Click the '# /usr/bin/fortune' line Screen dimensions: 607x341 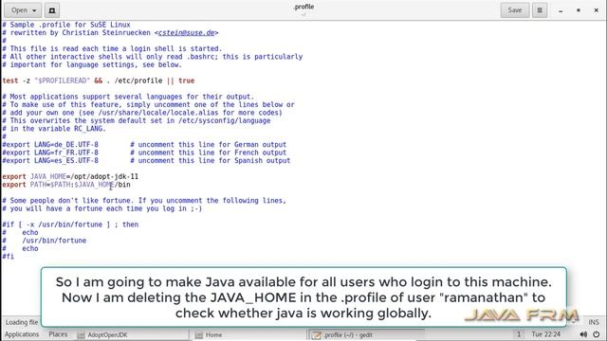click(45, 241)
